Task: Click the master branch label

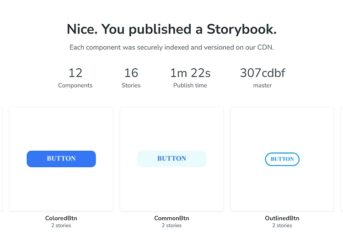Action: [x=263, y=86]
